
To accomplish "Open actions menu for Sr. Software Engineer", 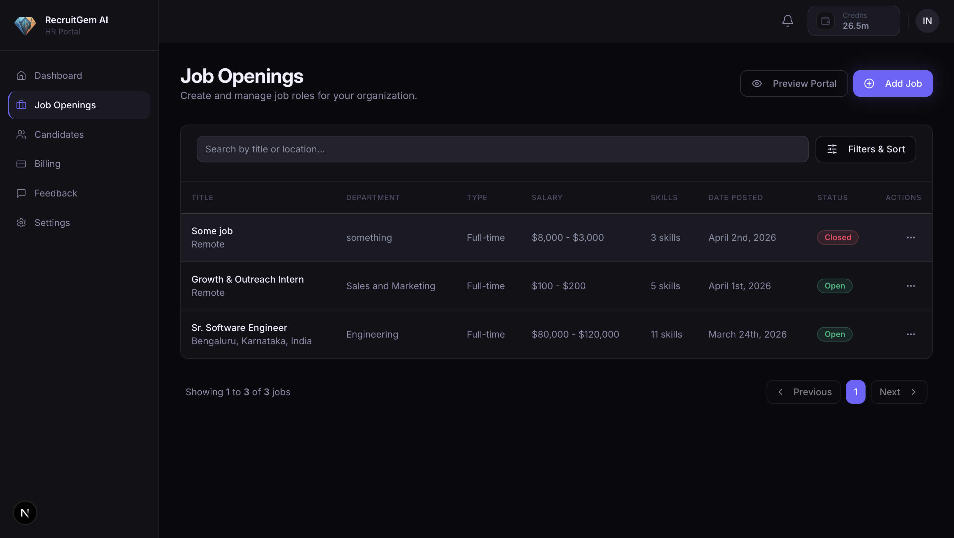I will pyautogui.click(x=911, y=334).
